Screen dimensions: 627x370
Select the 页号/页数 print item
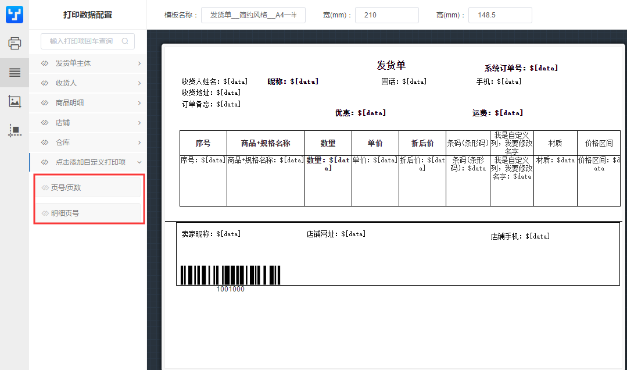click(89, 187)
